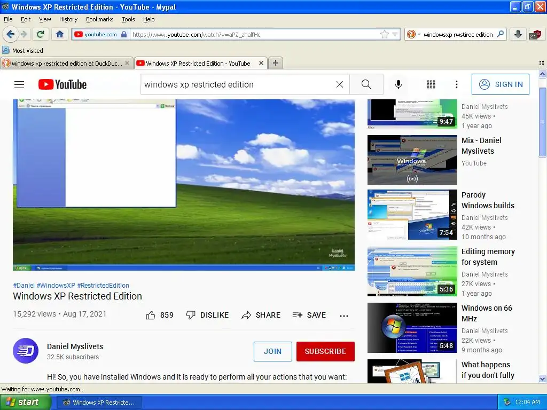Viewport: 547px width, 410px height.
Task: Open the YouTube hamburger guide menu
Action: pos(19,84)
